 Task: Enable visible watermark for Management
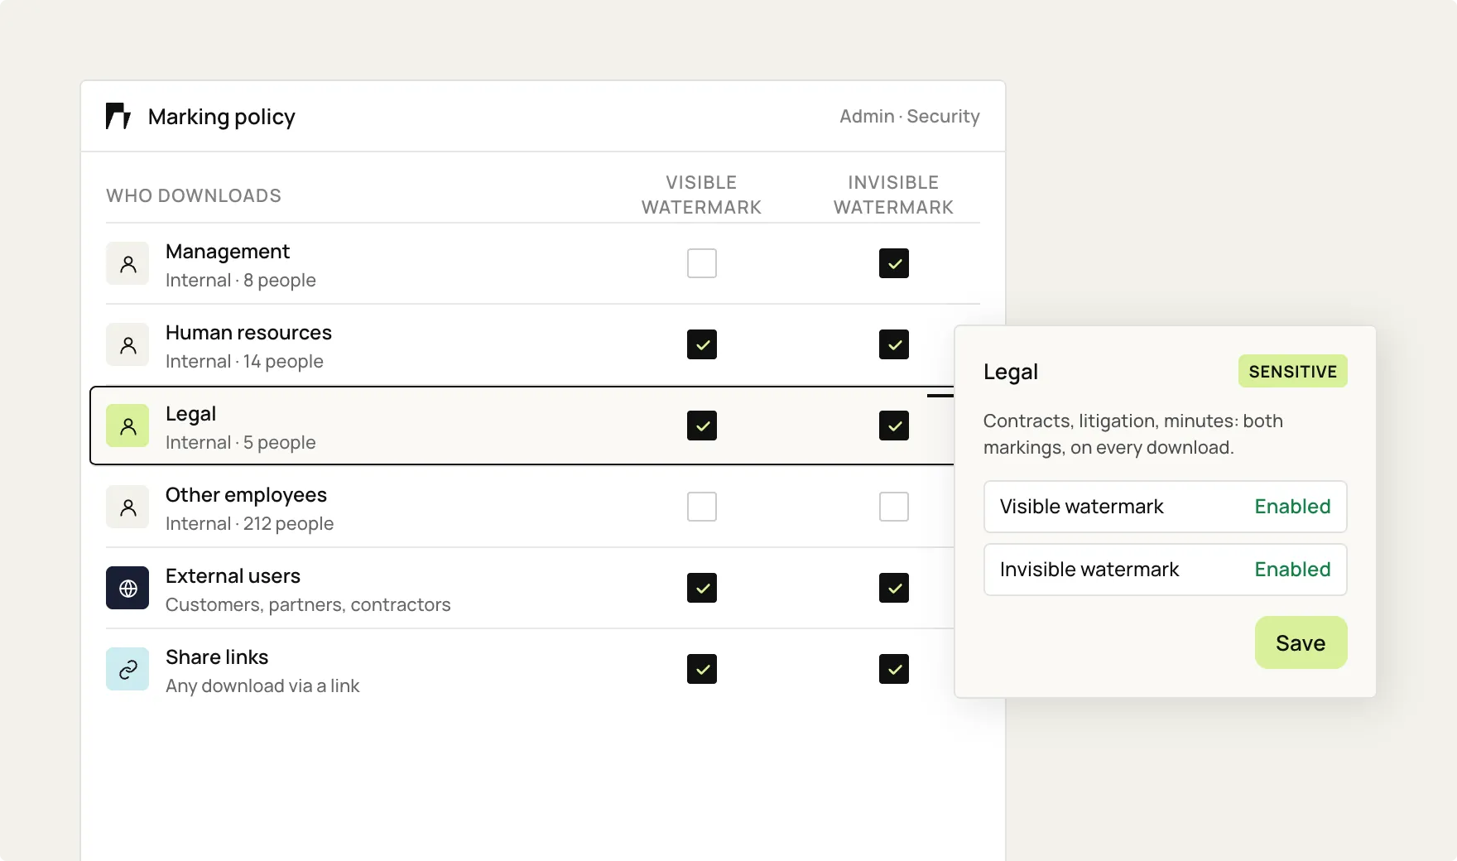click(702, 263)
